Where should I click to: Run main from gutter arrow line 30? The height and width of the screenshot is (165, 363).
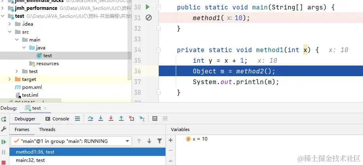(x=148, y=7)
